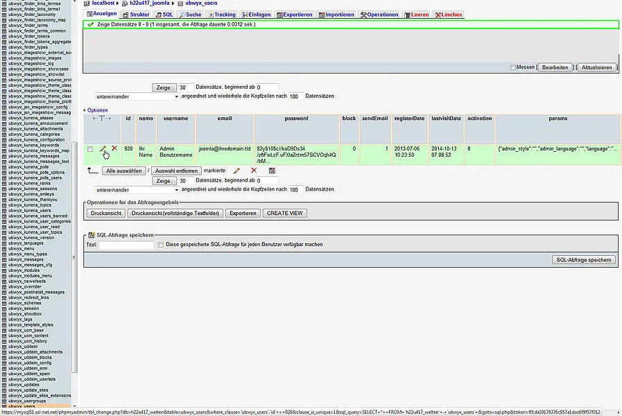
Task: Open the lower 'untereinander' display mode dropdown
Action: click(137, 189)
